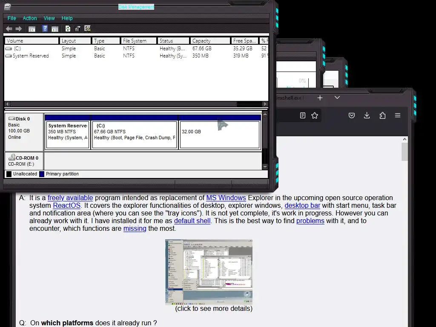Viewport: 436px width, 327px height.
Task: Click the Forward arrow in Disk Management toolbar
Action: 19,29
